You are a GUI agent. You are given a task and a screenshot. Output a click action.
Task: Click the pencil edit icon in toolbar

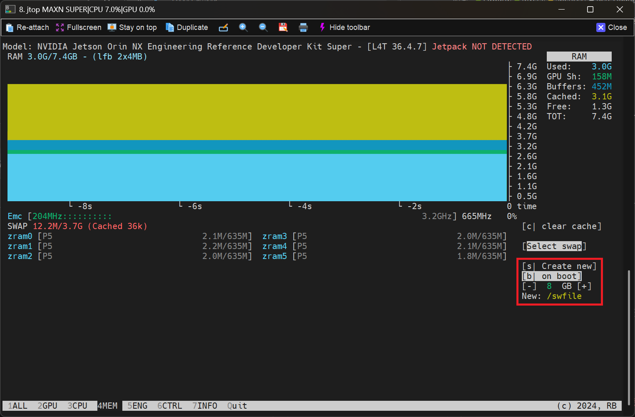[x=223, y=27]
